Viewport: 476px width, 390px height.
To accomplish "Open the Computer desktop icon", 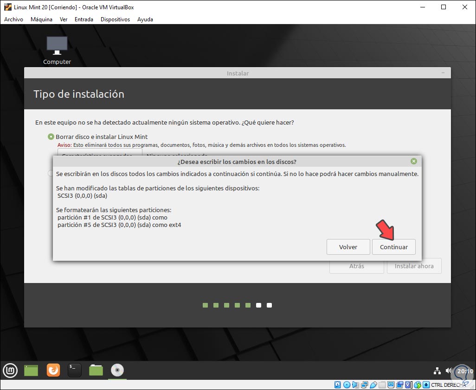I will pos(57,50).
